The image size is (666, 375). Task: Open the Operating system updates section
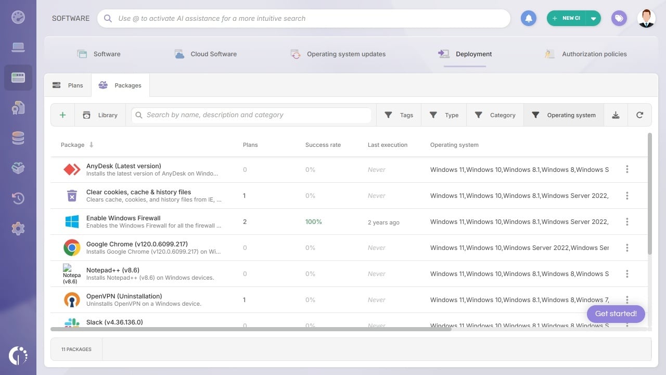[339, 54]
